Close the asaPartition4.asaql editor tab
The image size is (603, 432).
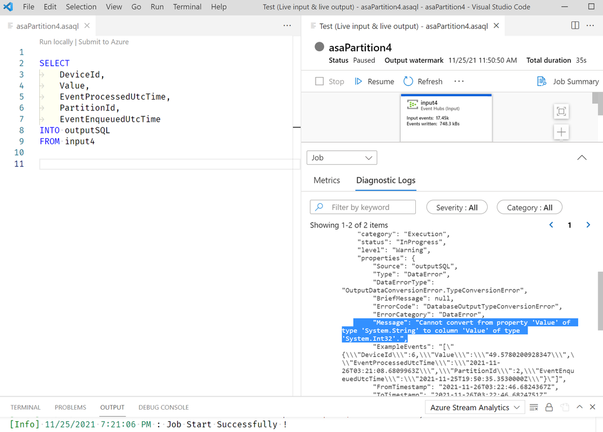pyautogui.click(x=88, y=26)
